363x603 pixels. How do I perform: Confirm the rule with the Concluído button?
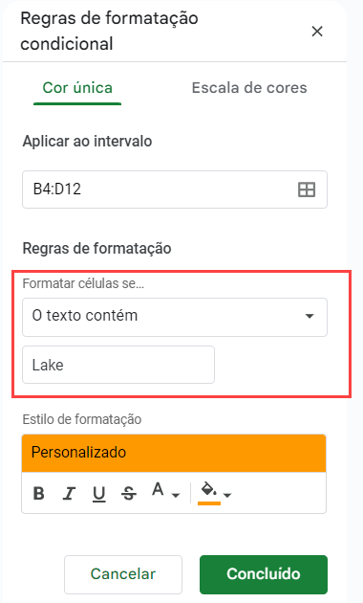[264, 574]
